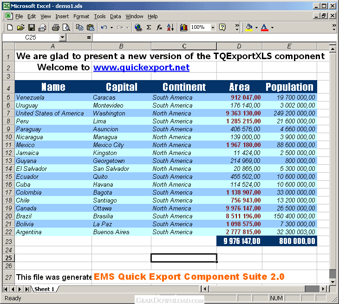Click the E-mail send icon in toolbar
The image size is (339, 304).
click(42, 27)
